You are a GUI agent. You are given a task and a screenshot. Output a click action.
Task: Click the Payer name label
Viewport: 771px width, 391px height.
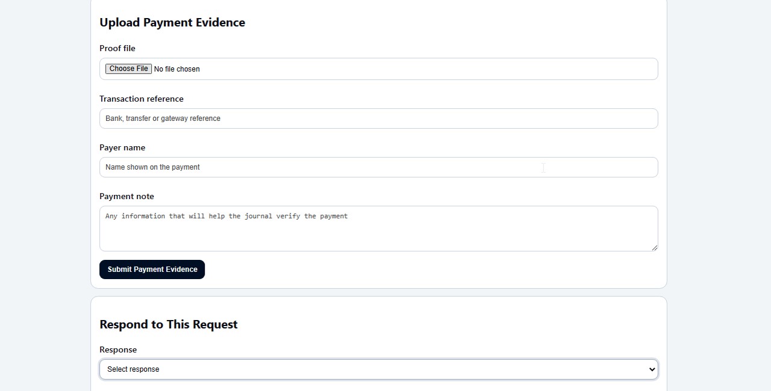pos(122,147)
